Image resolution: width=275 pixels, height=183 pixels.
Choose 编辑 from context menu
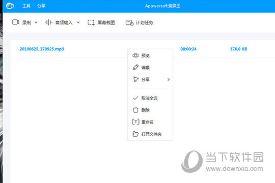[150, 68]
